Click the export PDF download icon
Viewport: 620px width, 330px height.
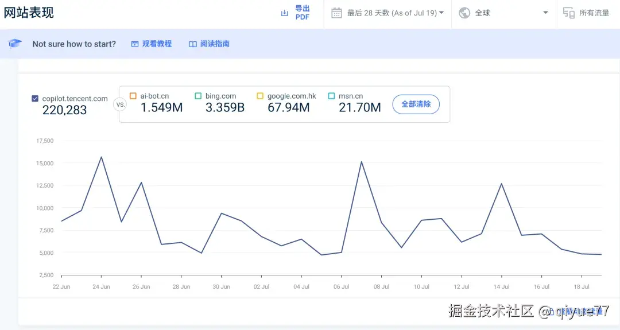tap(284, 13)
